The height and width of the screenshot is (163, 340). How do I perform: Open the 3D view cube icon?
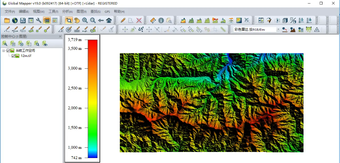[285, 21]
